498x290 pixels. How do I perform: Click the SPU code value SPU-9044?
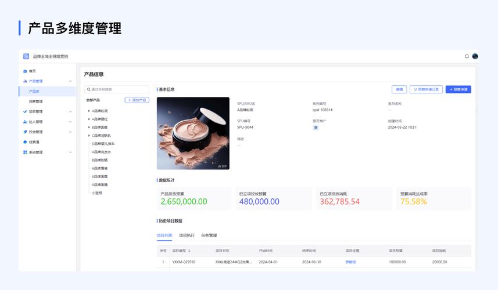[245, 127]
